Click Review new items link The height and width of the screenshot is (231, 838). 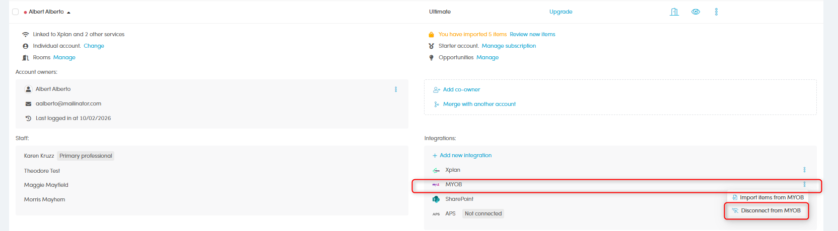pos(532,34)
